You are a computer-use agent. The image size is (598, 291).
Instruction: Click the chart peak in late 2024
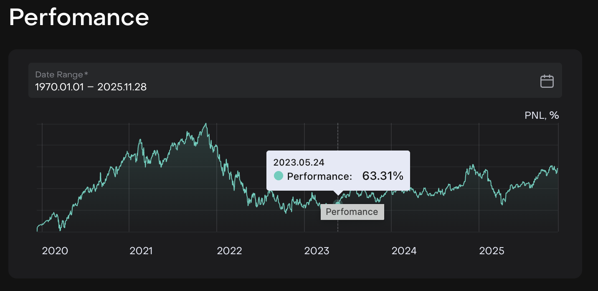(472, 165)
